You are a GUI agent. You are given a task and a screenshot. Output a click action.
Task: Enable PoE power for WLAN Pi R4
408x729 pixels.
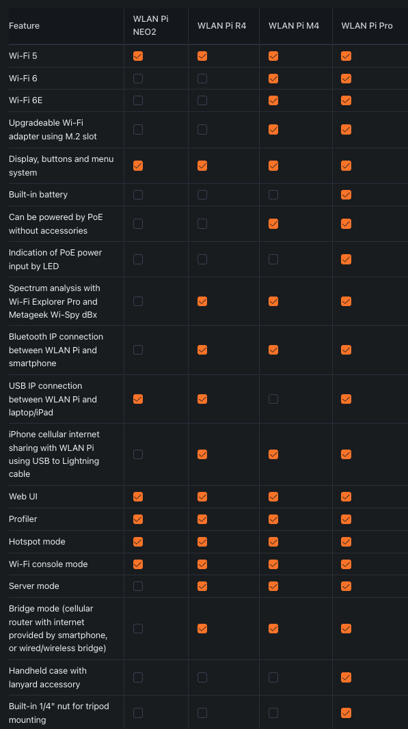(202, 223)
